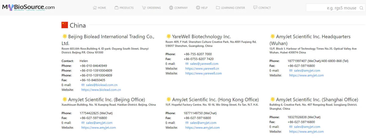Open amyjet.com link under Beijing Office
Image resolution: width=366 pixels, height=138 pixels.
tap(99, 128)
